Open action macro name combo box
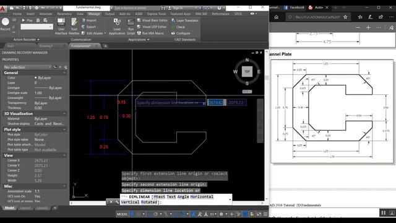 (x=37, y=27)
